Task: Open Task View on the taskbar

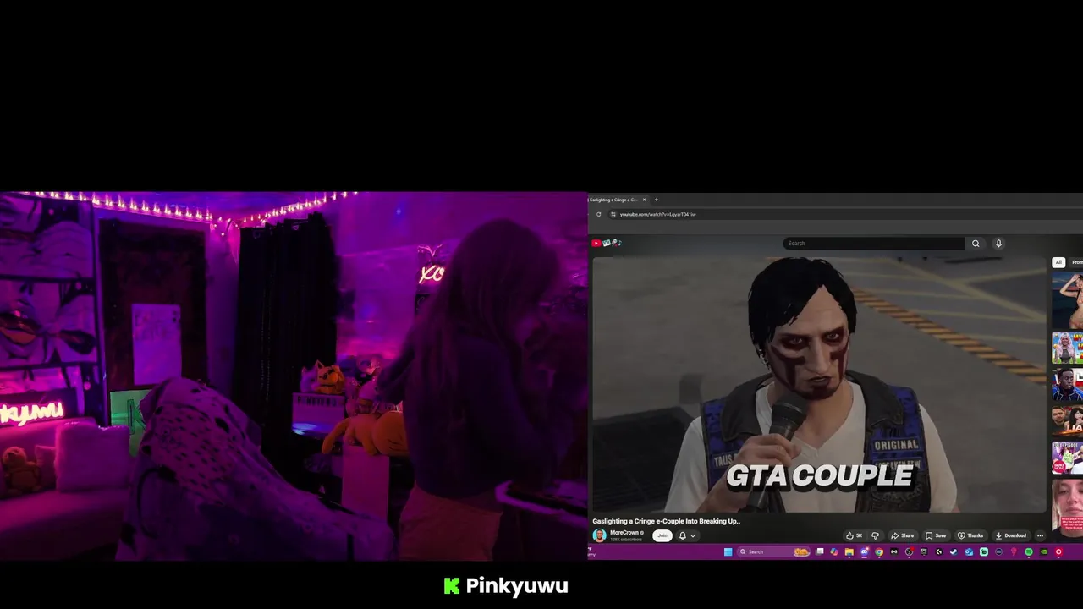Action: pyautogui.click(x=819, y=551)
